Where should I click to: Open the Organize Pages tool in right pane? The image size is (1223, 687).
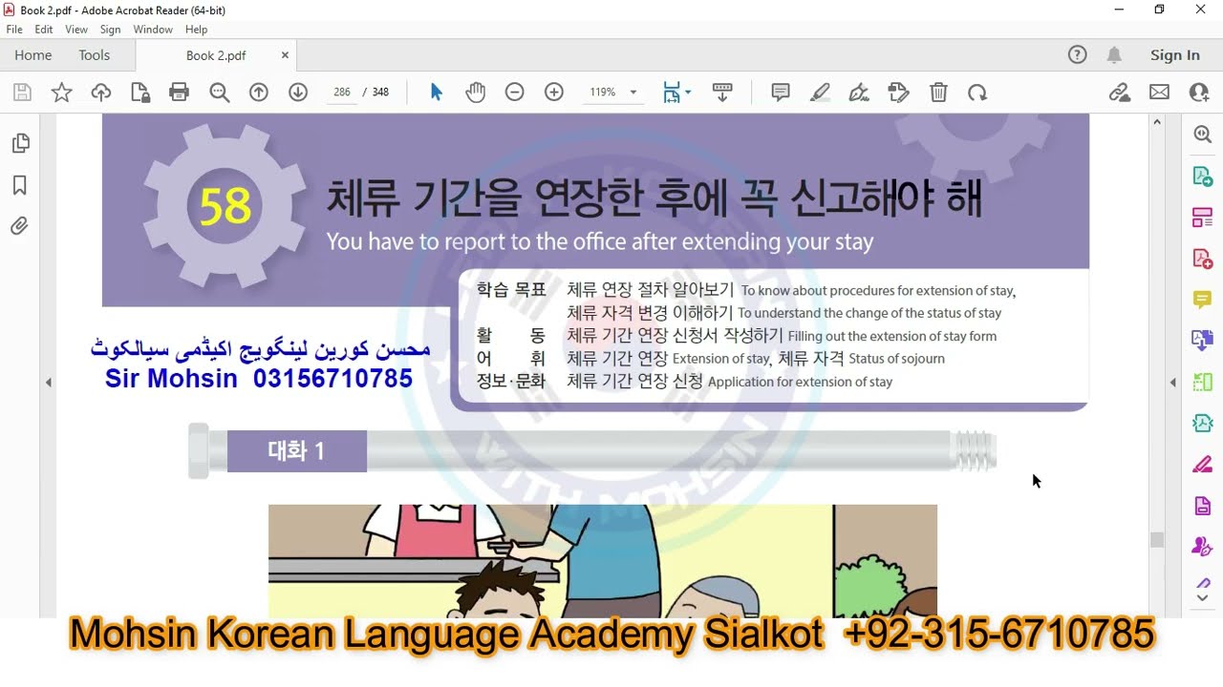(x=1202, y=382)
